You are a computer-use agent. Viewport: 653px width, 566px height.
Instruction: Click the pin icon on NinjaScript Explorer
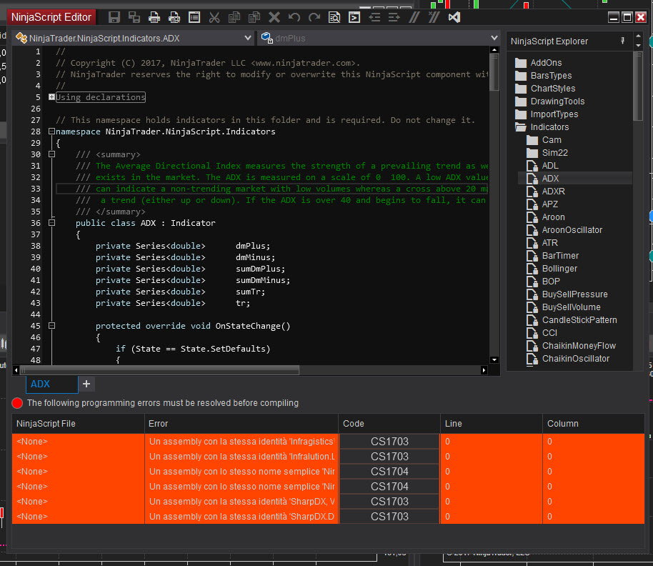click(x=622, y=41)
